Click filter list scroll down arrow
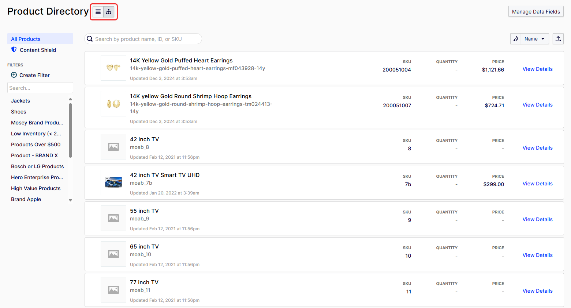The width and height of the screenshot is (571, 308). (70, 200)
